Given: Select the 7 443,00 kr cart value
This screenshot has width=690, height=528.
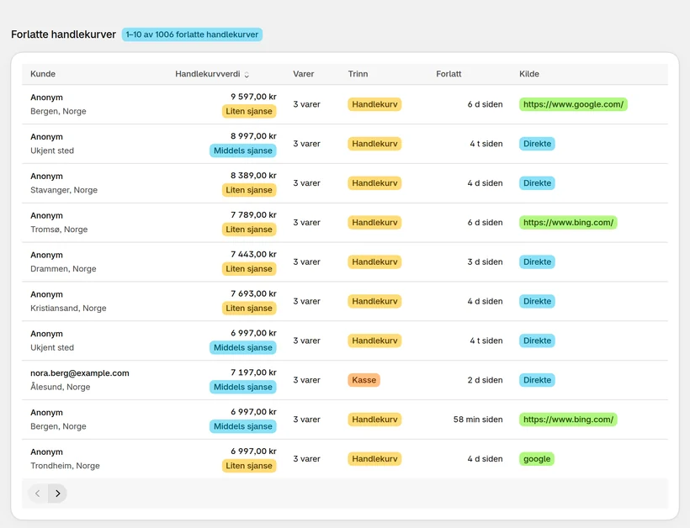Looking at the screenshot, I should point(253,254).
